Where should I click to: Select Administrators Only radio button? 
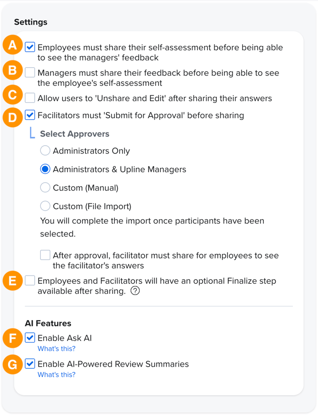point(45,151)
